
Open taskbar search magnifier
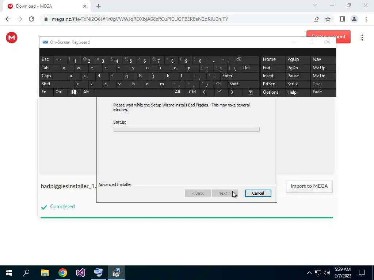[x=26, y=273]
